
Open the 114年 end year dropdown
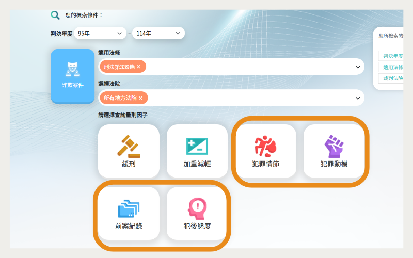click(x=158, y=33)
